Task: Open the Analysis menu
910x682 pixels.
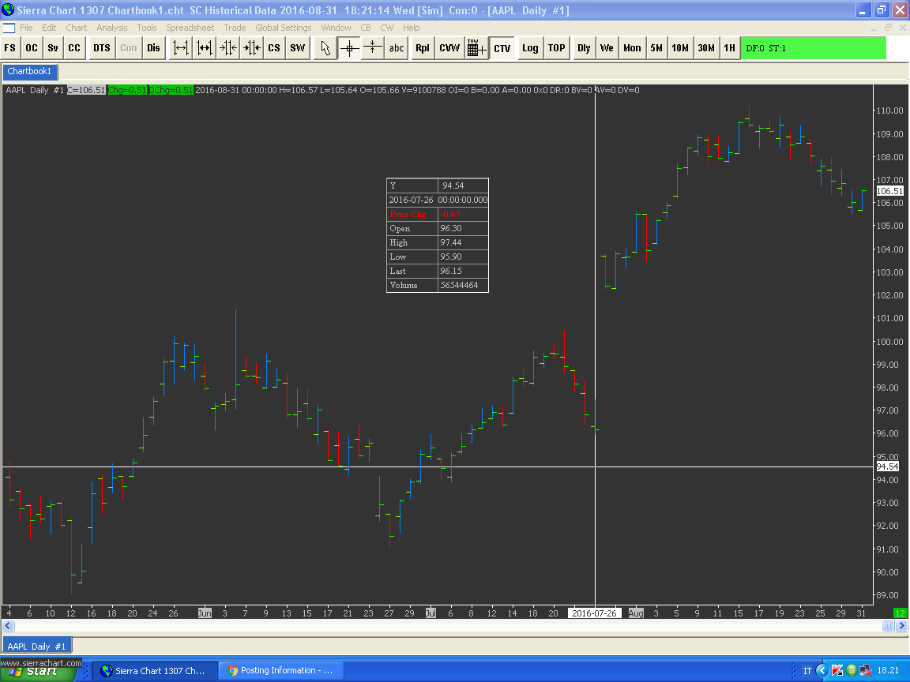Action: point(111,28)
